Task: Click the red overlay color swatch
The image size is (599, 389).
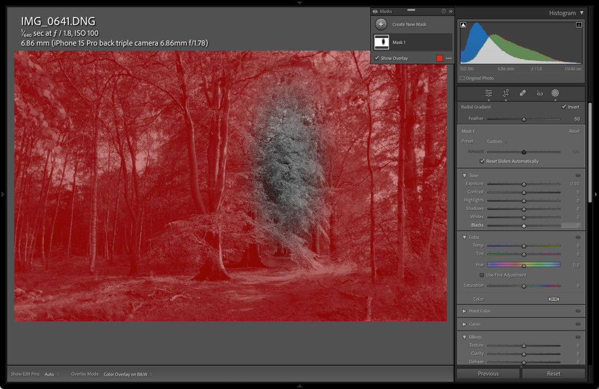Action: pyautogui.click(x=440, y=58)
